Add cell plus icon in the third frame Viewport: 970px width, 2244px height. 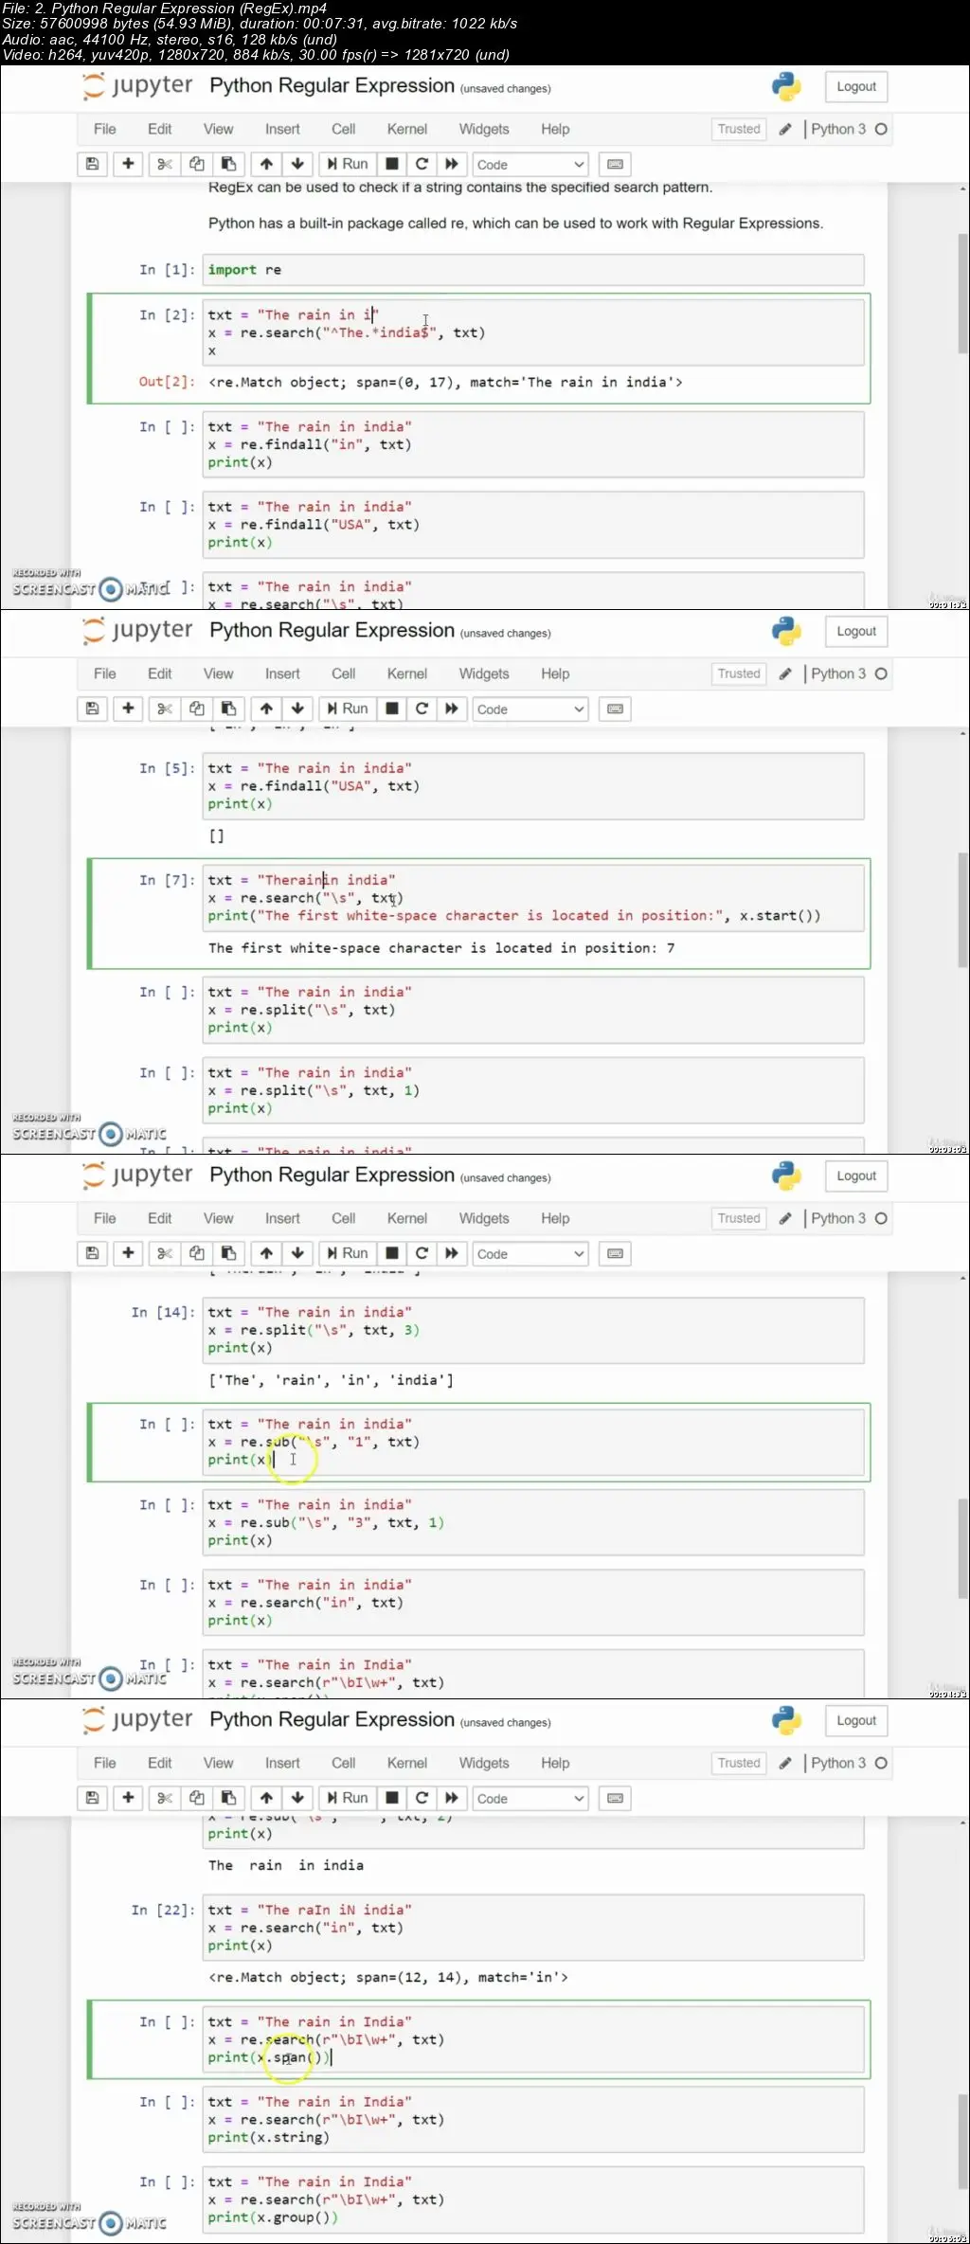[x=128, y=1253]
